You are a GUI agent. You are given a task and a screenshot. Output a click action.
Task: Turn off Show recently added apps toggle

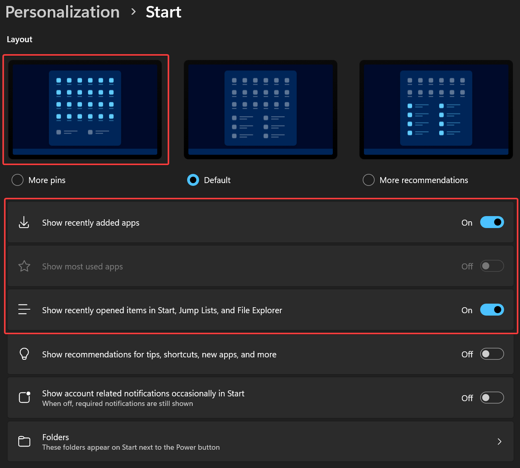click(492, 222)
